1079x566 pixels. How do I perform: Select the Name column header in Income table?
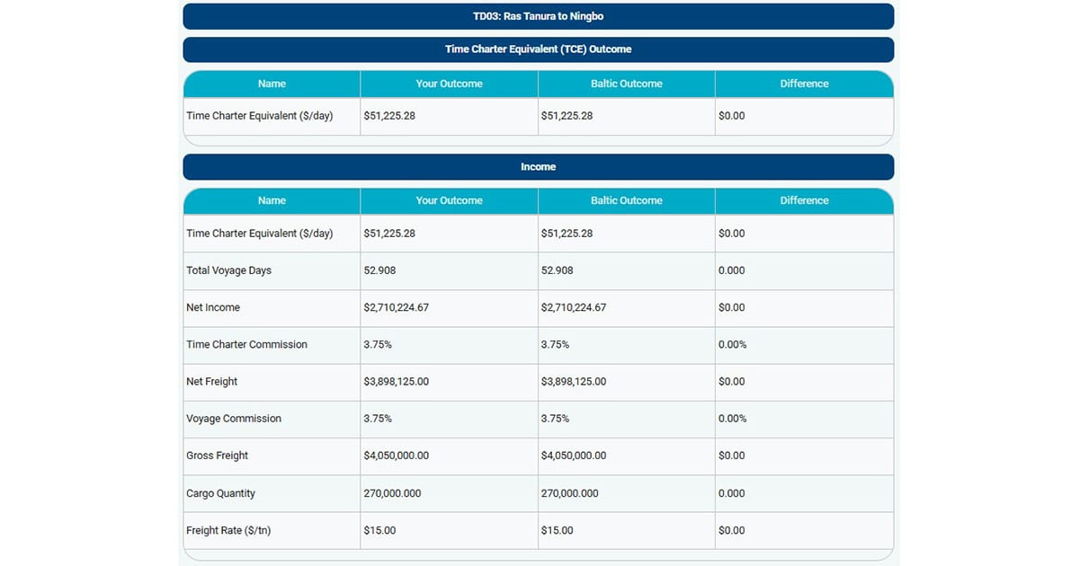pyautogui.click(x=272, y=200)
